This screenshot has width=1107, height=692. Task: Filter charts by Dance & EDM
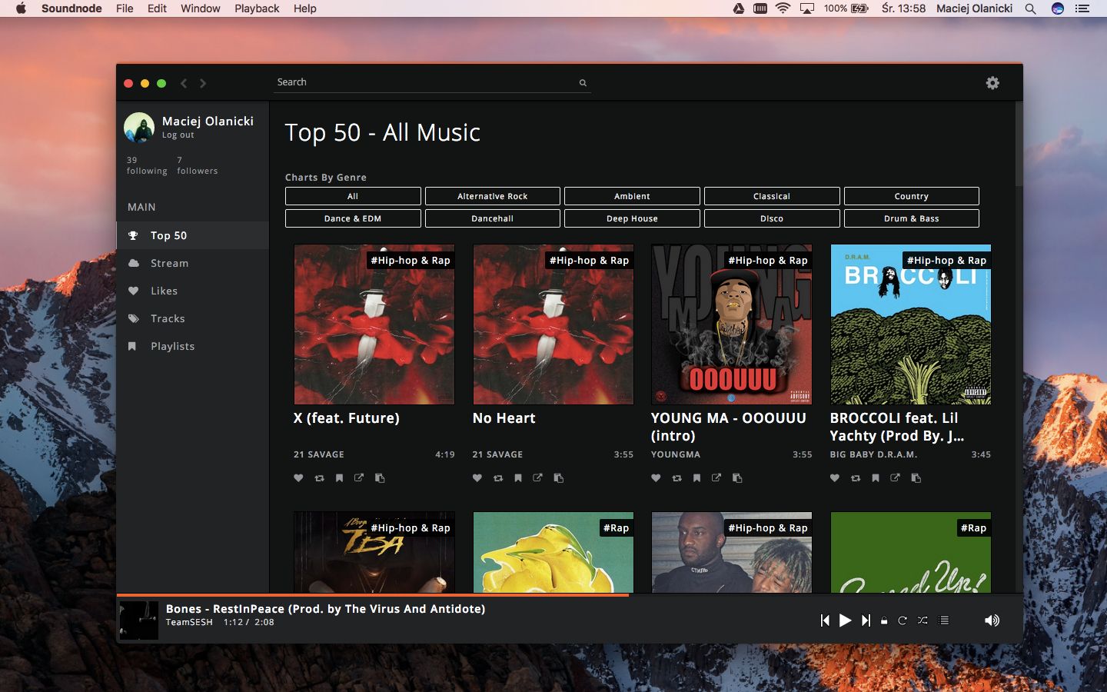353,218
